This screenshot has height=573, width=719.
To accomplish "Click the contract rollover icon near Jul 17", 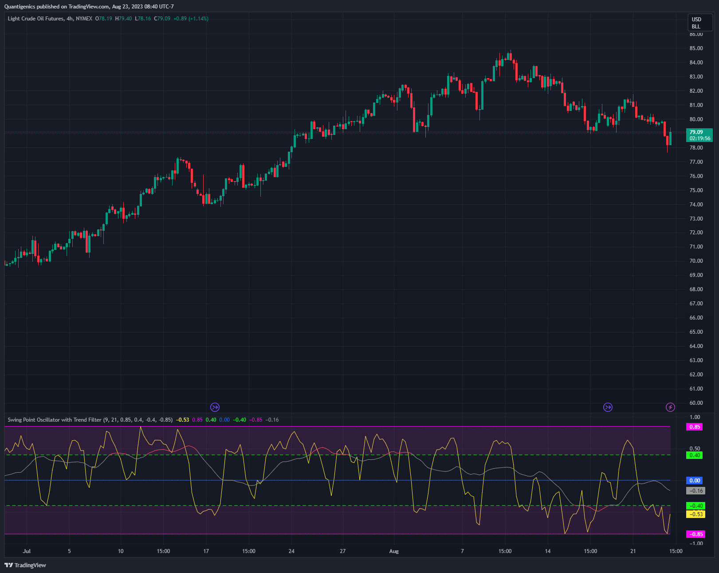I will tap(215, 407).
